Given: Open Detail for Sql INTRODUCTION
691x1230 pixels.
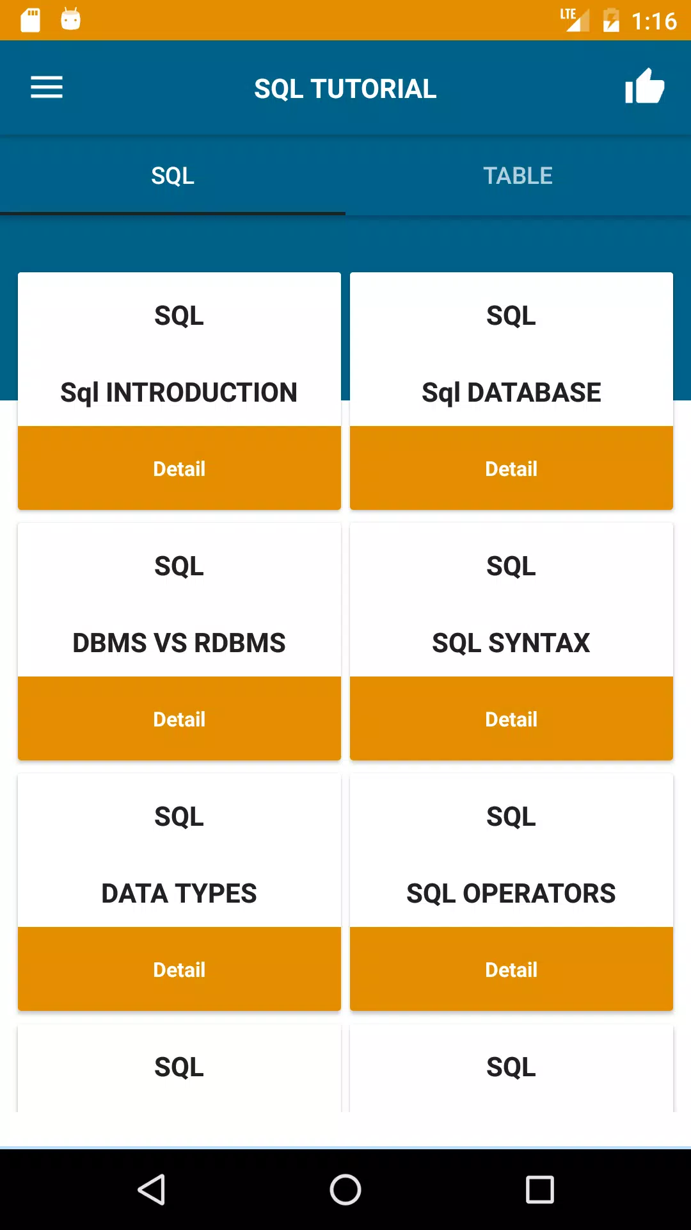Looking at the screenshot, I should (179, 468).
